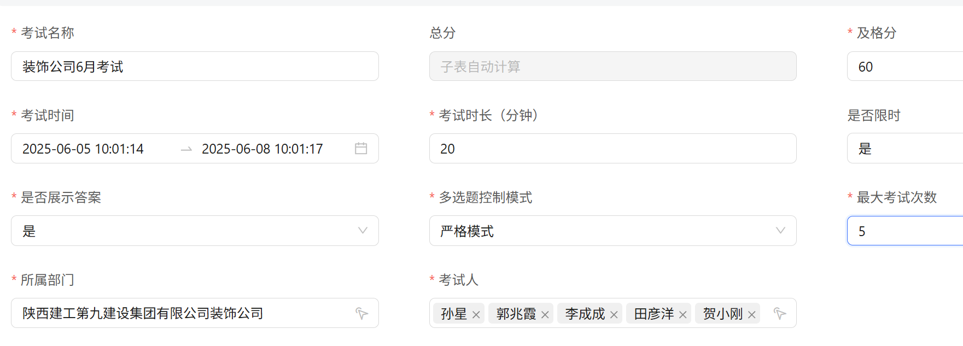Image resolution: width=963 pixels, height=346 pixels.
Task: Click the exam end date 2025-06-08
Action: (x=262, y=149)
